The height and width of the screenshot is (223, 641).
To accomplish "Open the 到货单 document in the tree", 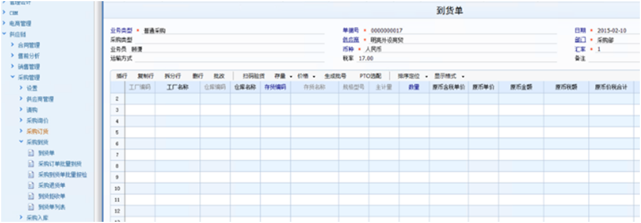I will click(46, 153).
